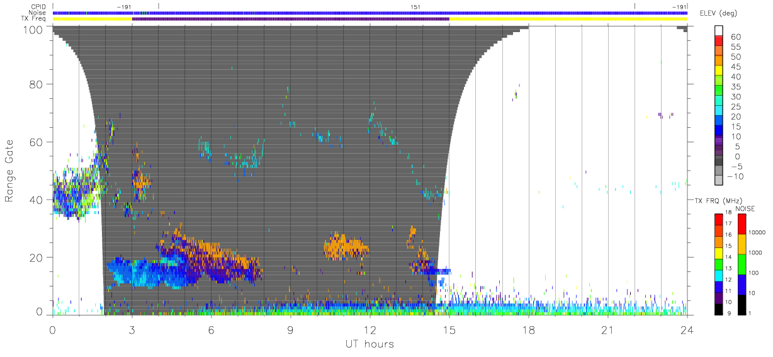This screenshot has height=357, width=773.
Task: Click the NOISE colorbar title
Action: (x=745, y=208)
